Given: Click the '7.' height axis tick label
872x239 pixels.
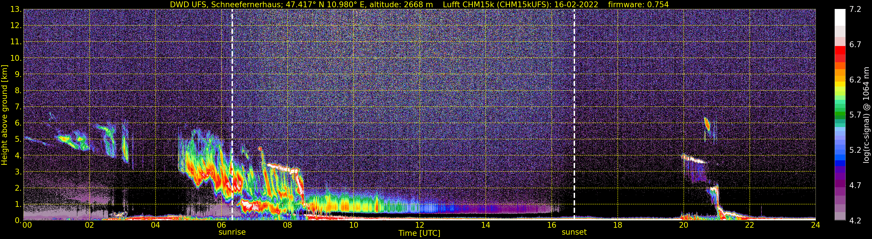Looking at the screenshot, I should [x=18, y=107].
